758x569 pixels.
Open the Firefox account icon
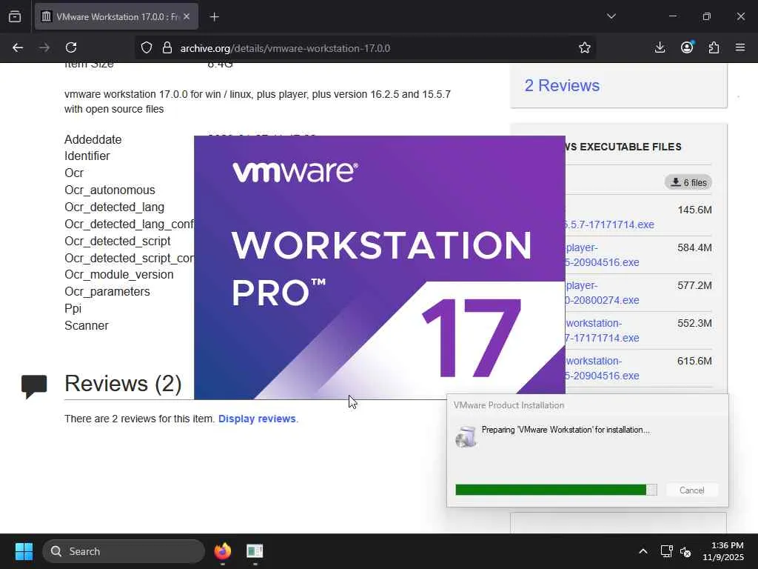click(x=687, y=47)
